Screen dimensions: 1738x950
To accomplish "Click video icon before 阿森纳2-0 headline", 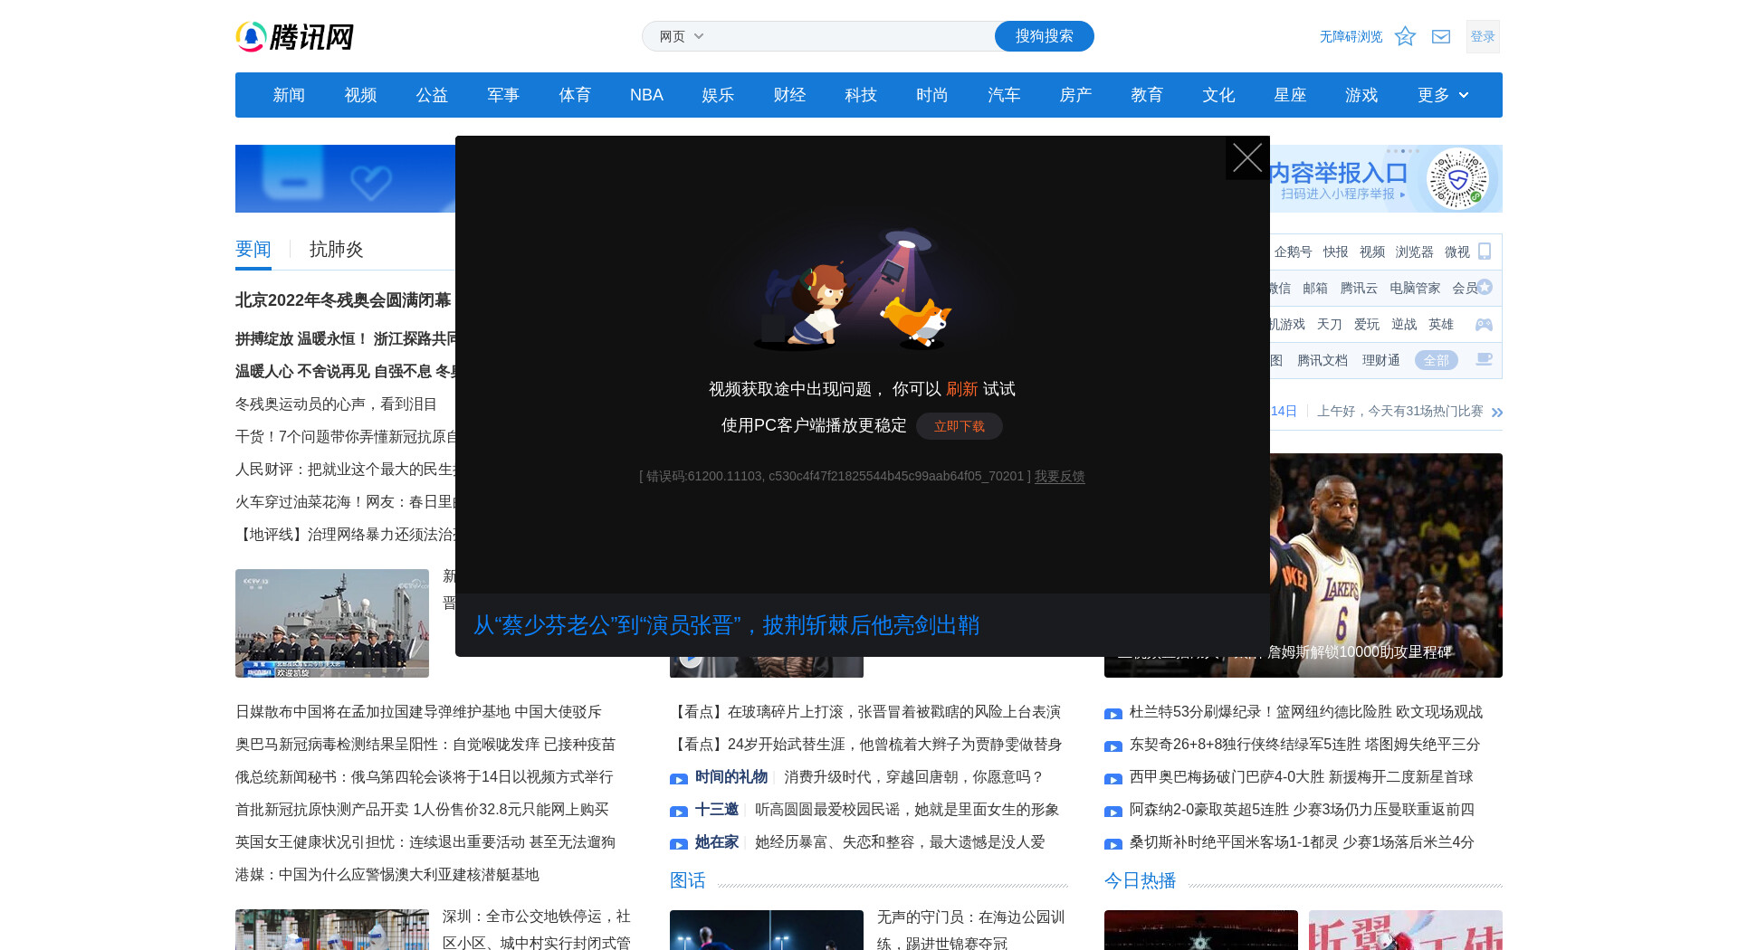I will (x=1113, y=812).
